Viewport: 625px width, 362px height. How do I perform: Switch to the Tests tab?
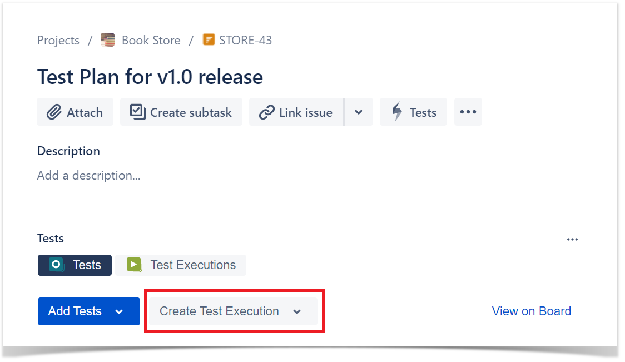point(75,265)
